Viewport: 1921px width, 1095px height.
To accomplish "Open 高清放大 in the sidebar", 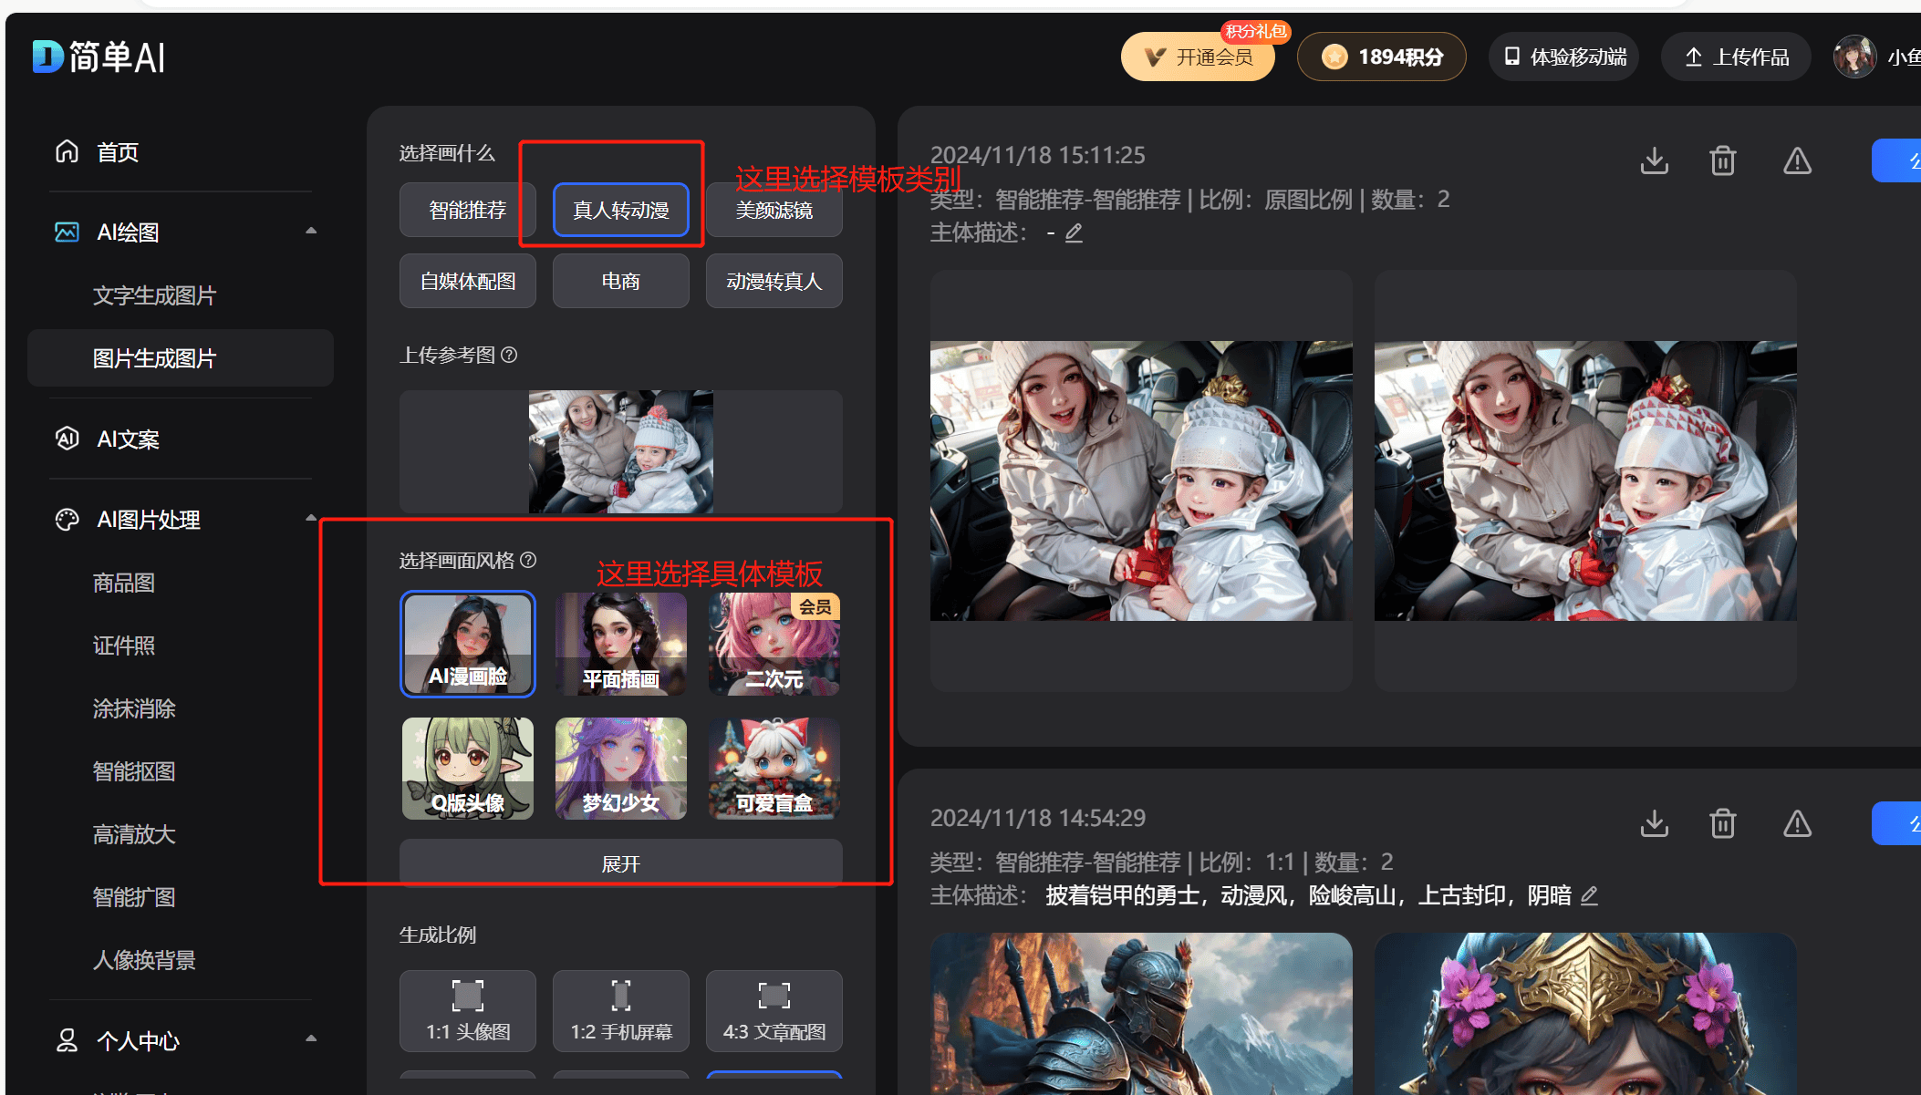I will [x=134, y=834].
